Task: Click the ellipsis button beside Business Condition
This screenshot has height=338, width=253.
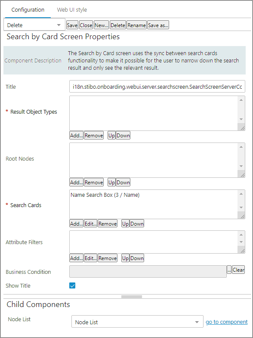Action: (229, 270)
